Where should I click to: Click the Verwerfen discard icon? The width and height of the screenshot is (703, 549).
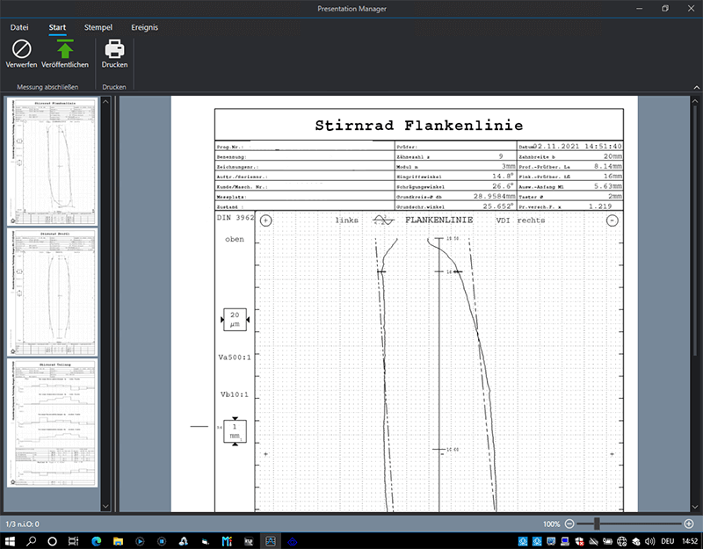click(21, 49)
